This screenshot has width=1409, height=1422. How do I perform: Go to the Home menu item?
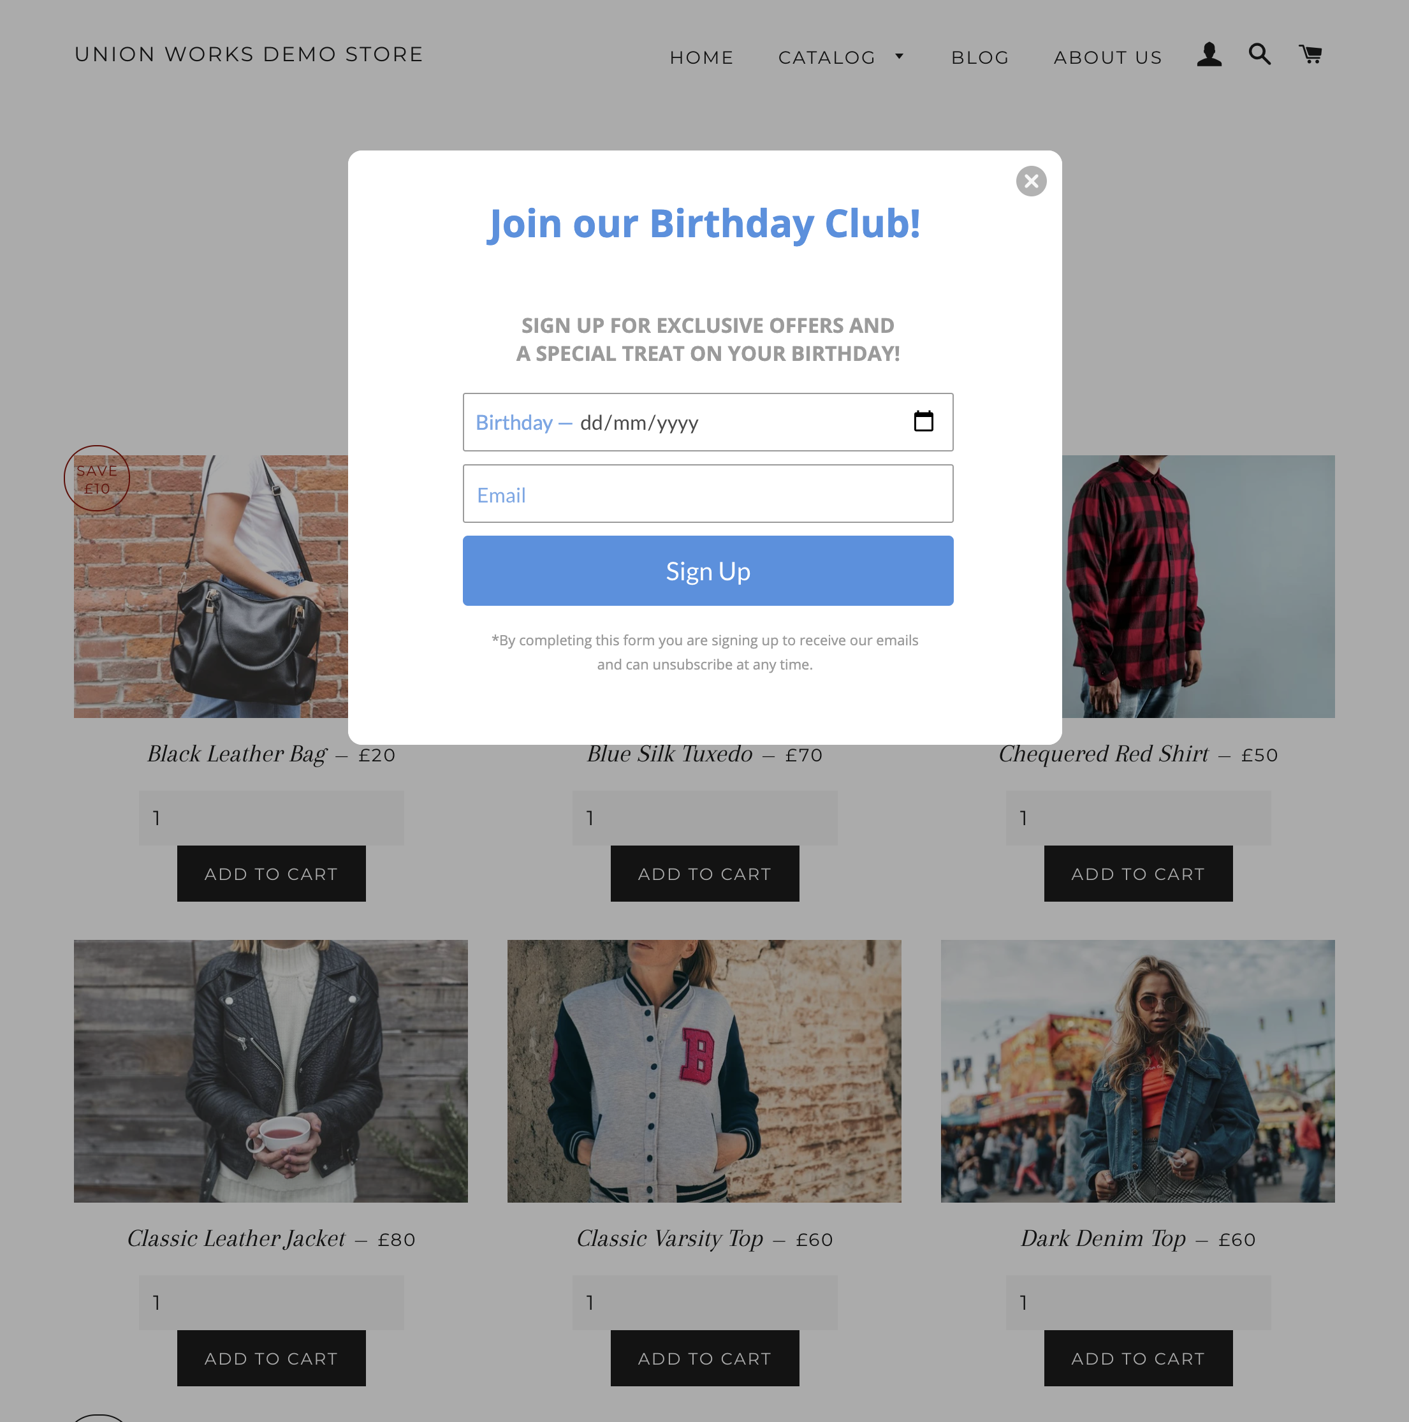point(701,57)
